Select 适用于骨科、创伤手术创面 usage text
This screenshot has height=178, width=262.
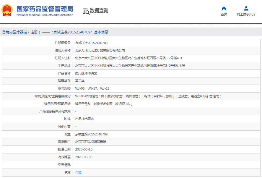pos(104,104)
